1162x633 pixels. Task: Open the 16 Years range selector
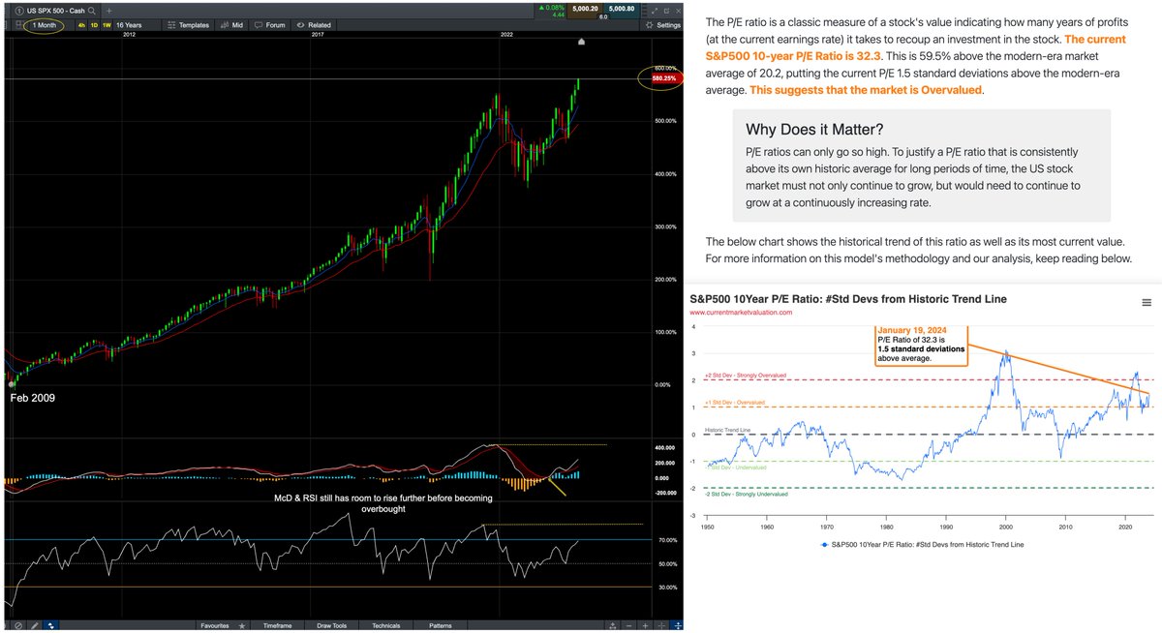point(129,25)
